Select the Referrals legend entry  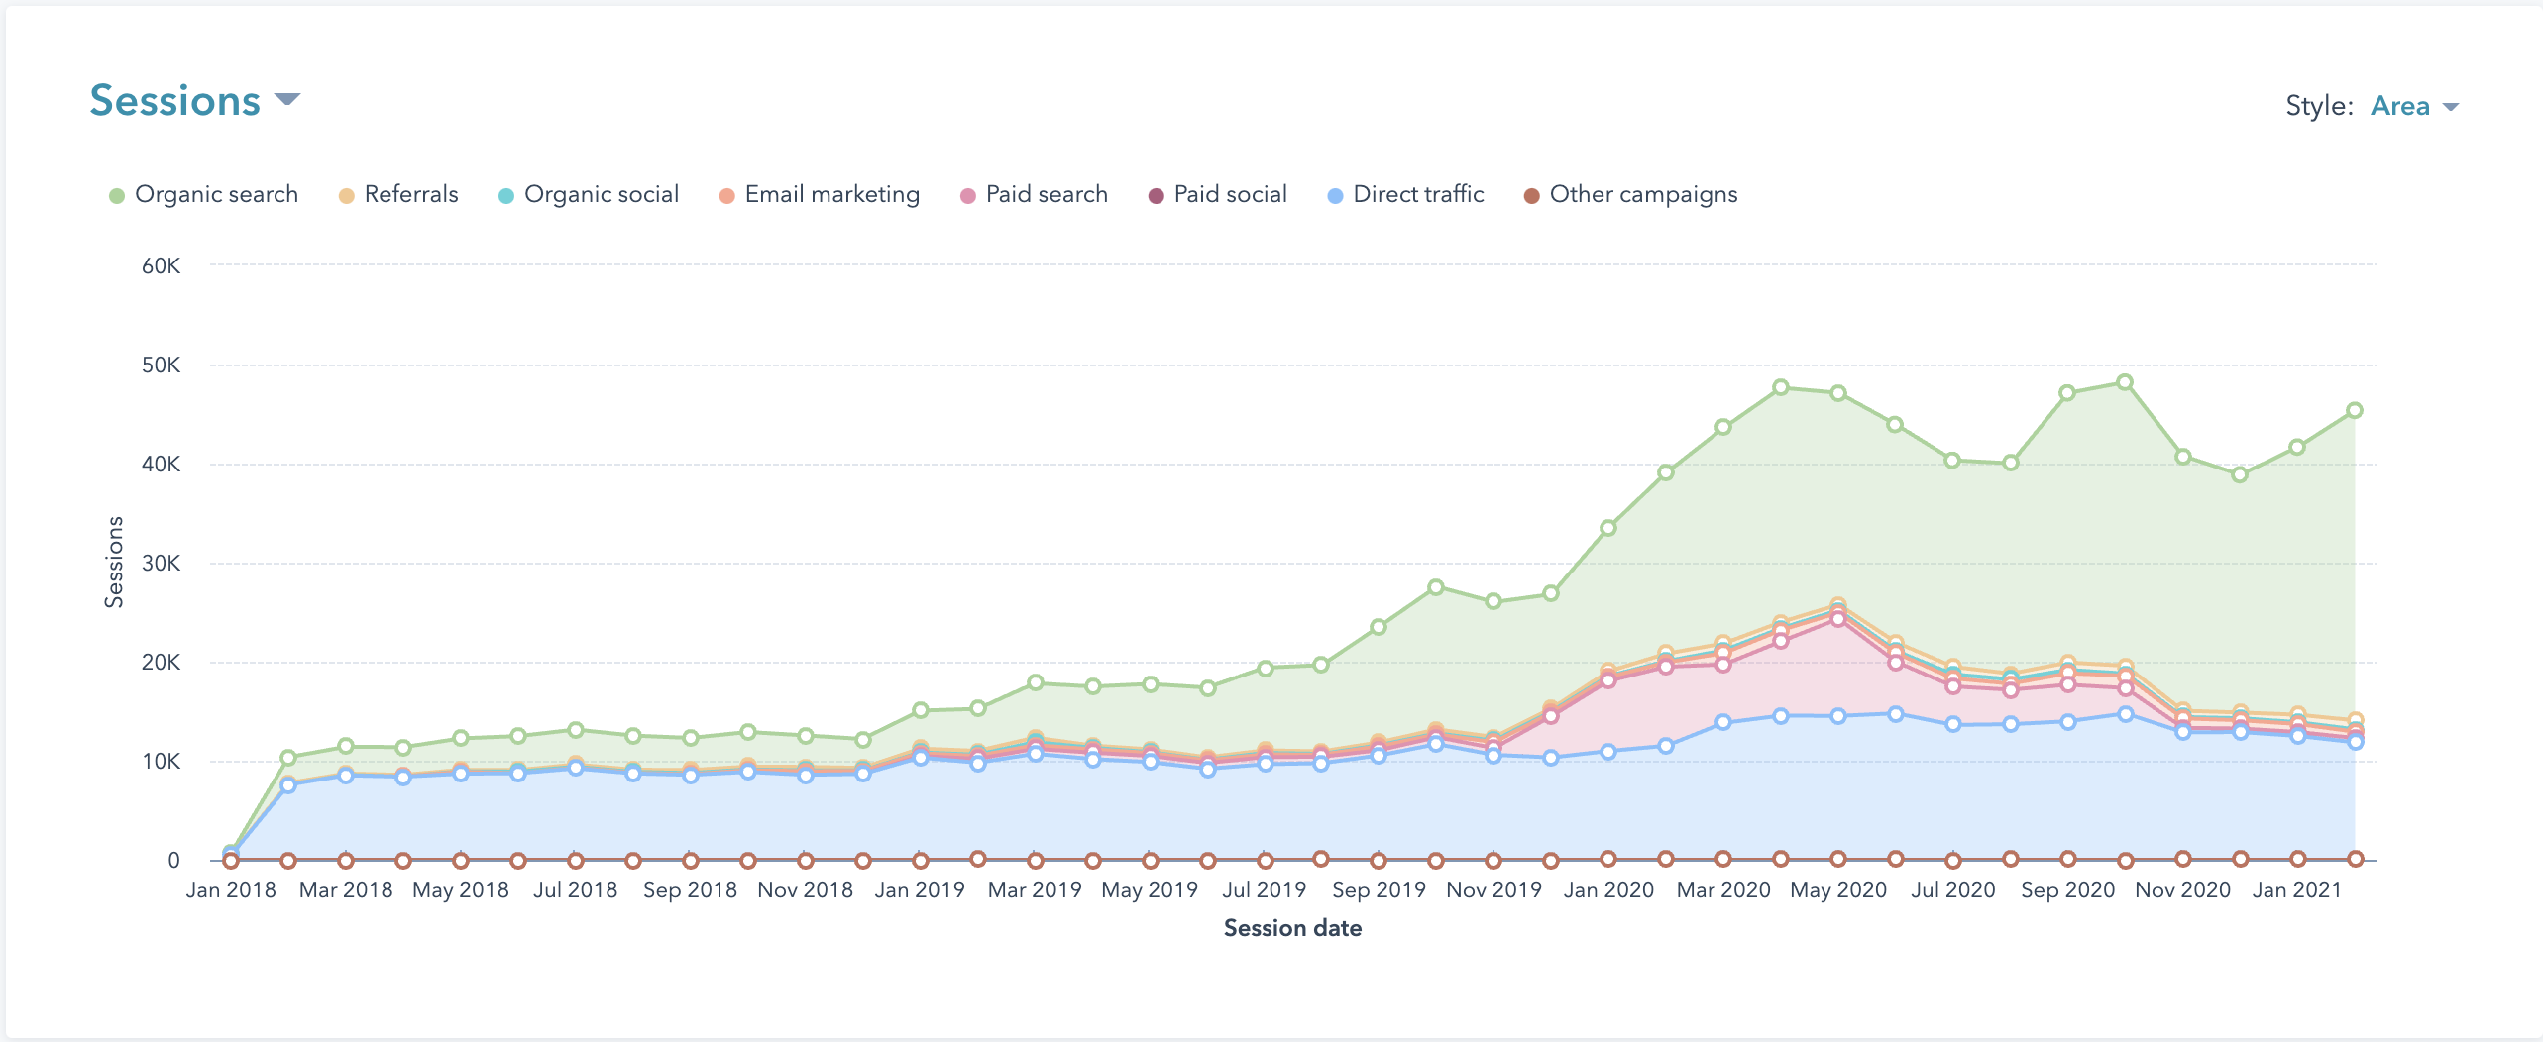410,194
